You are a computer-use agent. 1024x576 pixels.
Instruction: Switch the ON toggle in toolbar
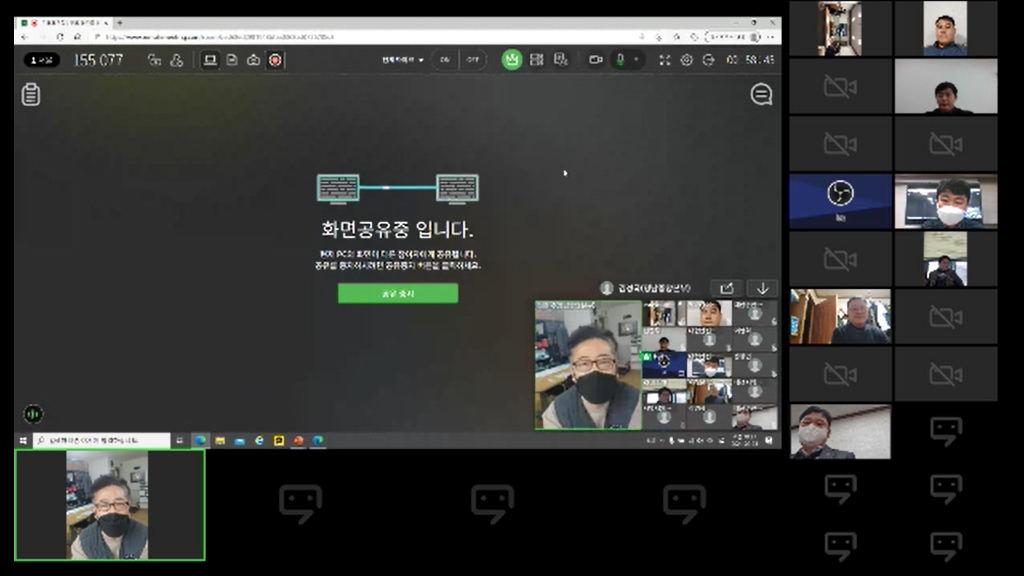click(445, 60)
